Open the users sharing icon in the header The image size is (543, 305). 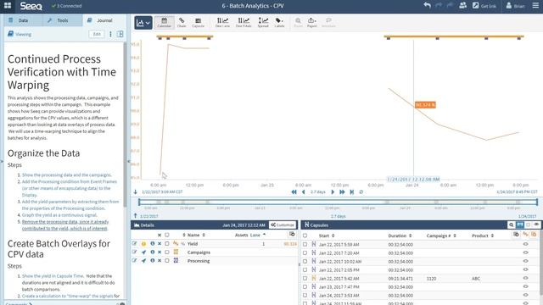[462, 6]
